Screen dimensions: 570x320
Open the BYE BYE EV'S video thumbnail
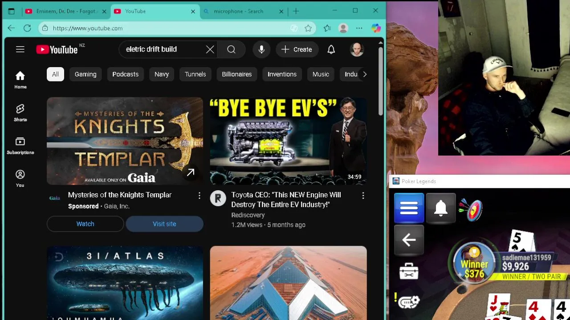point(288,141)
